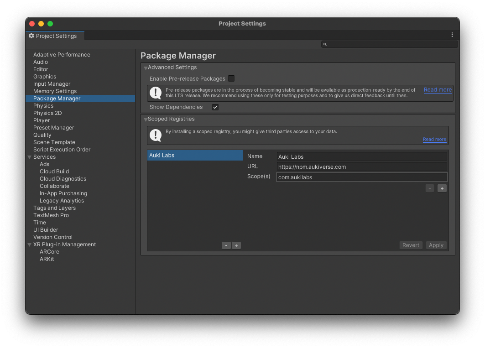Collapse the Scoped Registries section
This screenshot has width=485, height=348.
(x=146, y=119)
